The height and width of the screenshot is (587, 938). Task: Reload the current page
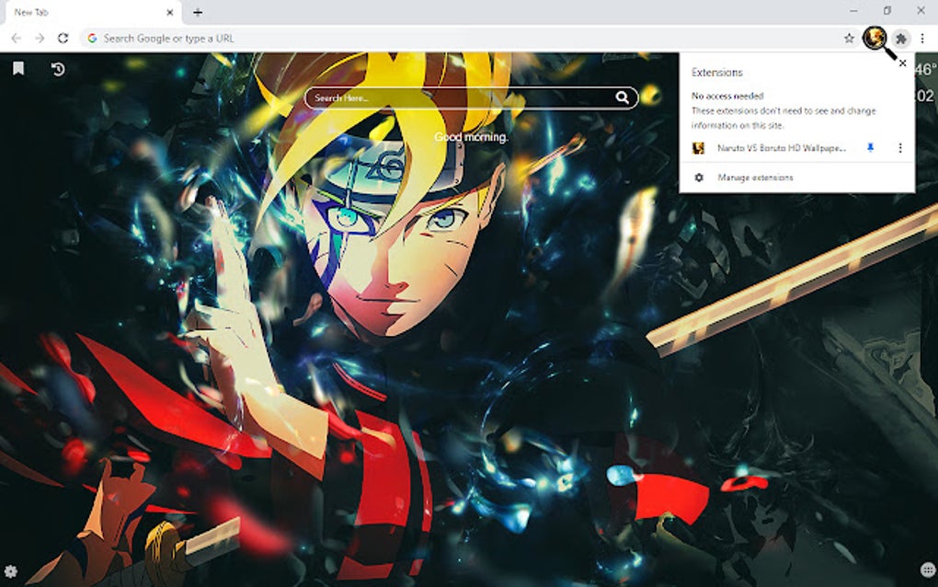coord(63,39)
